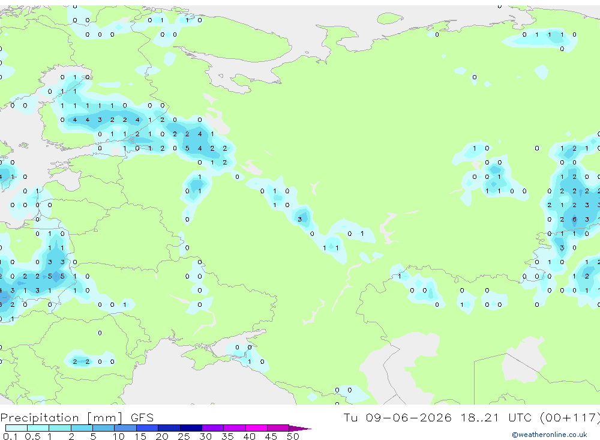
Task: Click the purple arrow tip above 50 mm
Action: 300,429
